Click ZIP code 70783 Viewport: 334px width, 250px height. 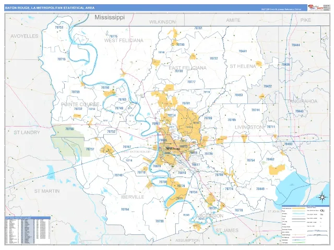122,99
